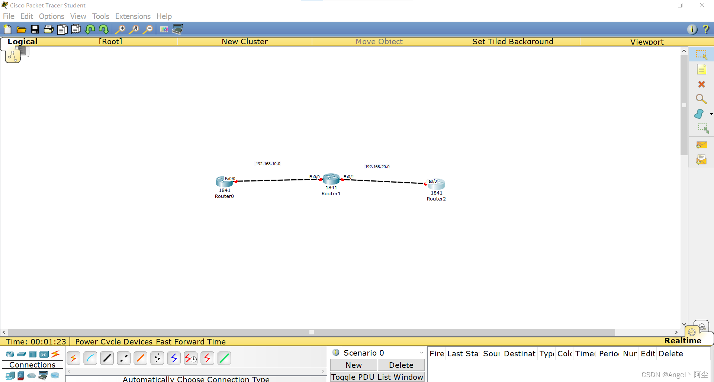Click the horizontal workspace scrollbar

click(312, 332)
